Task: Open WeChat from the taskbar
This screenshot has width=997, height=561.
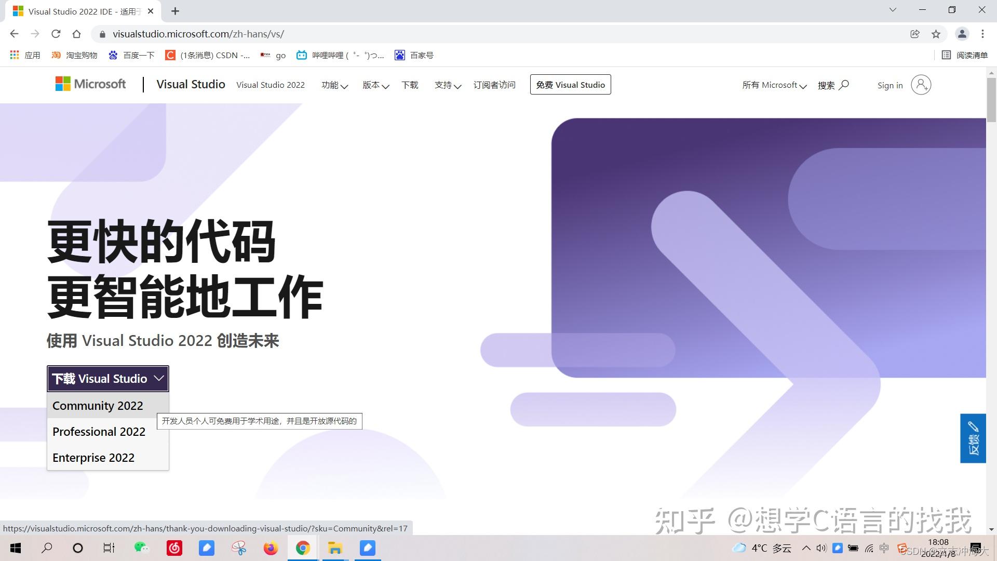Action: coord(141,548)
